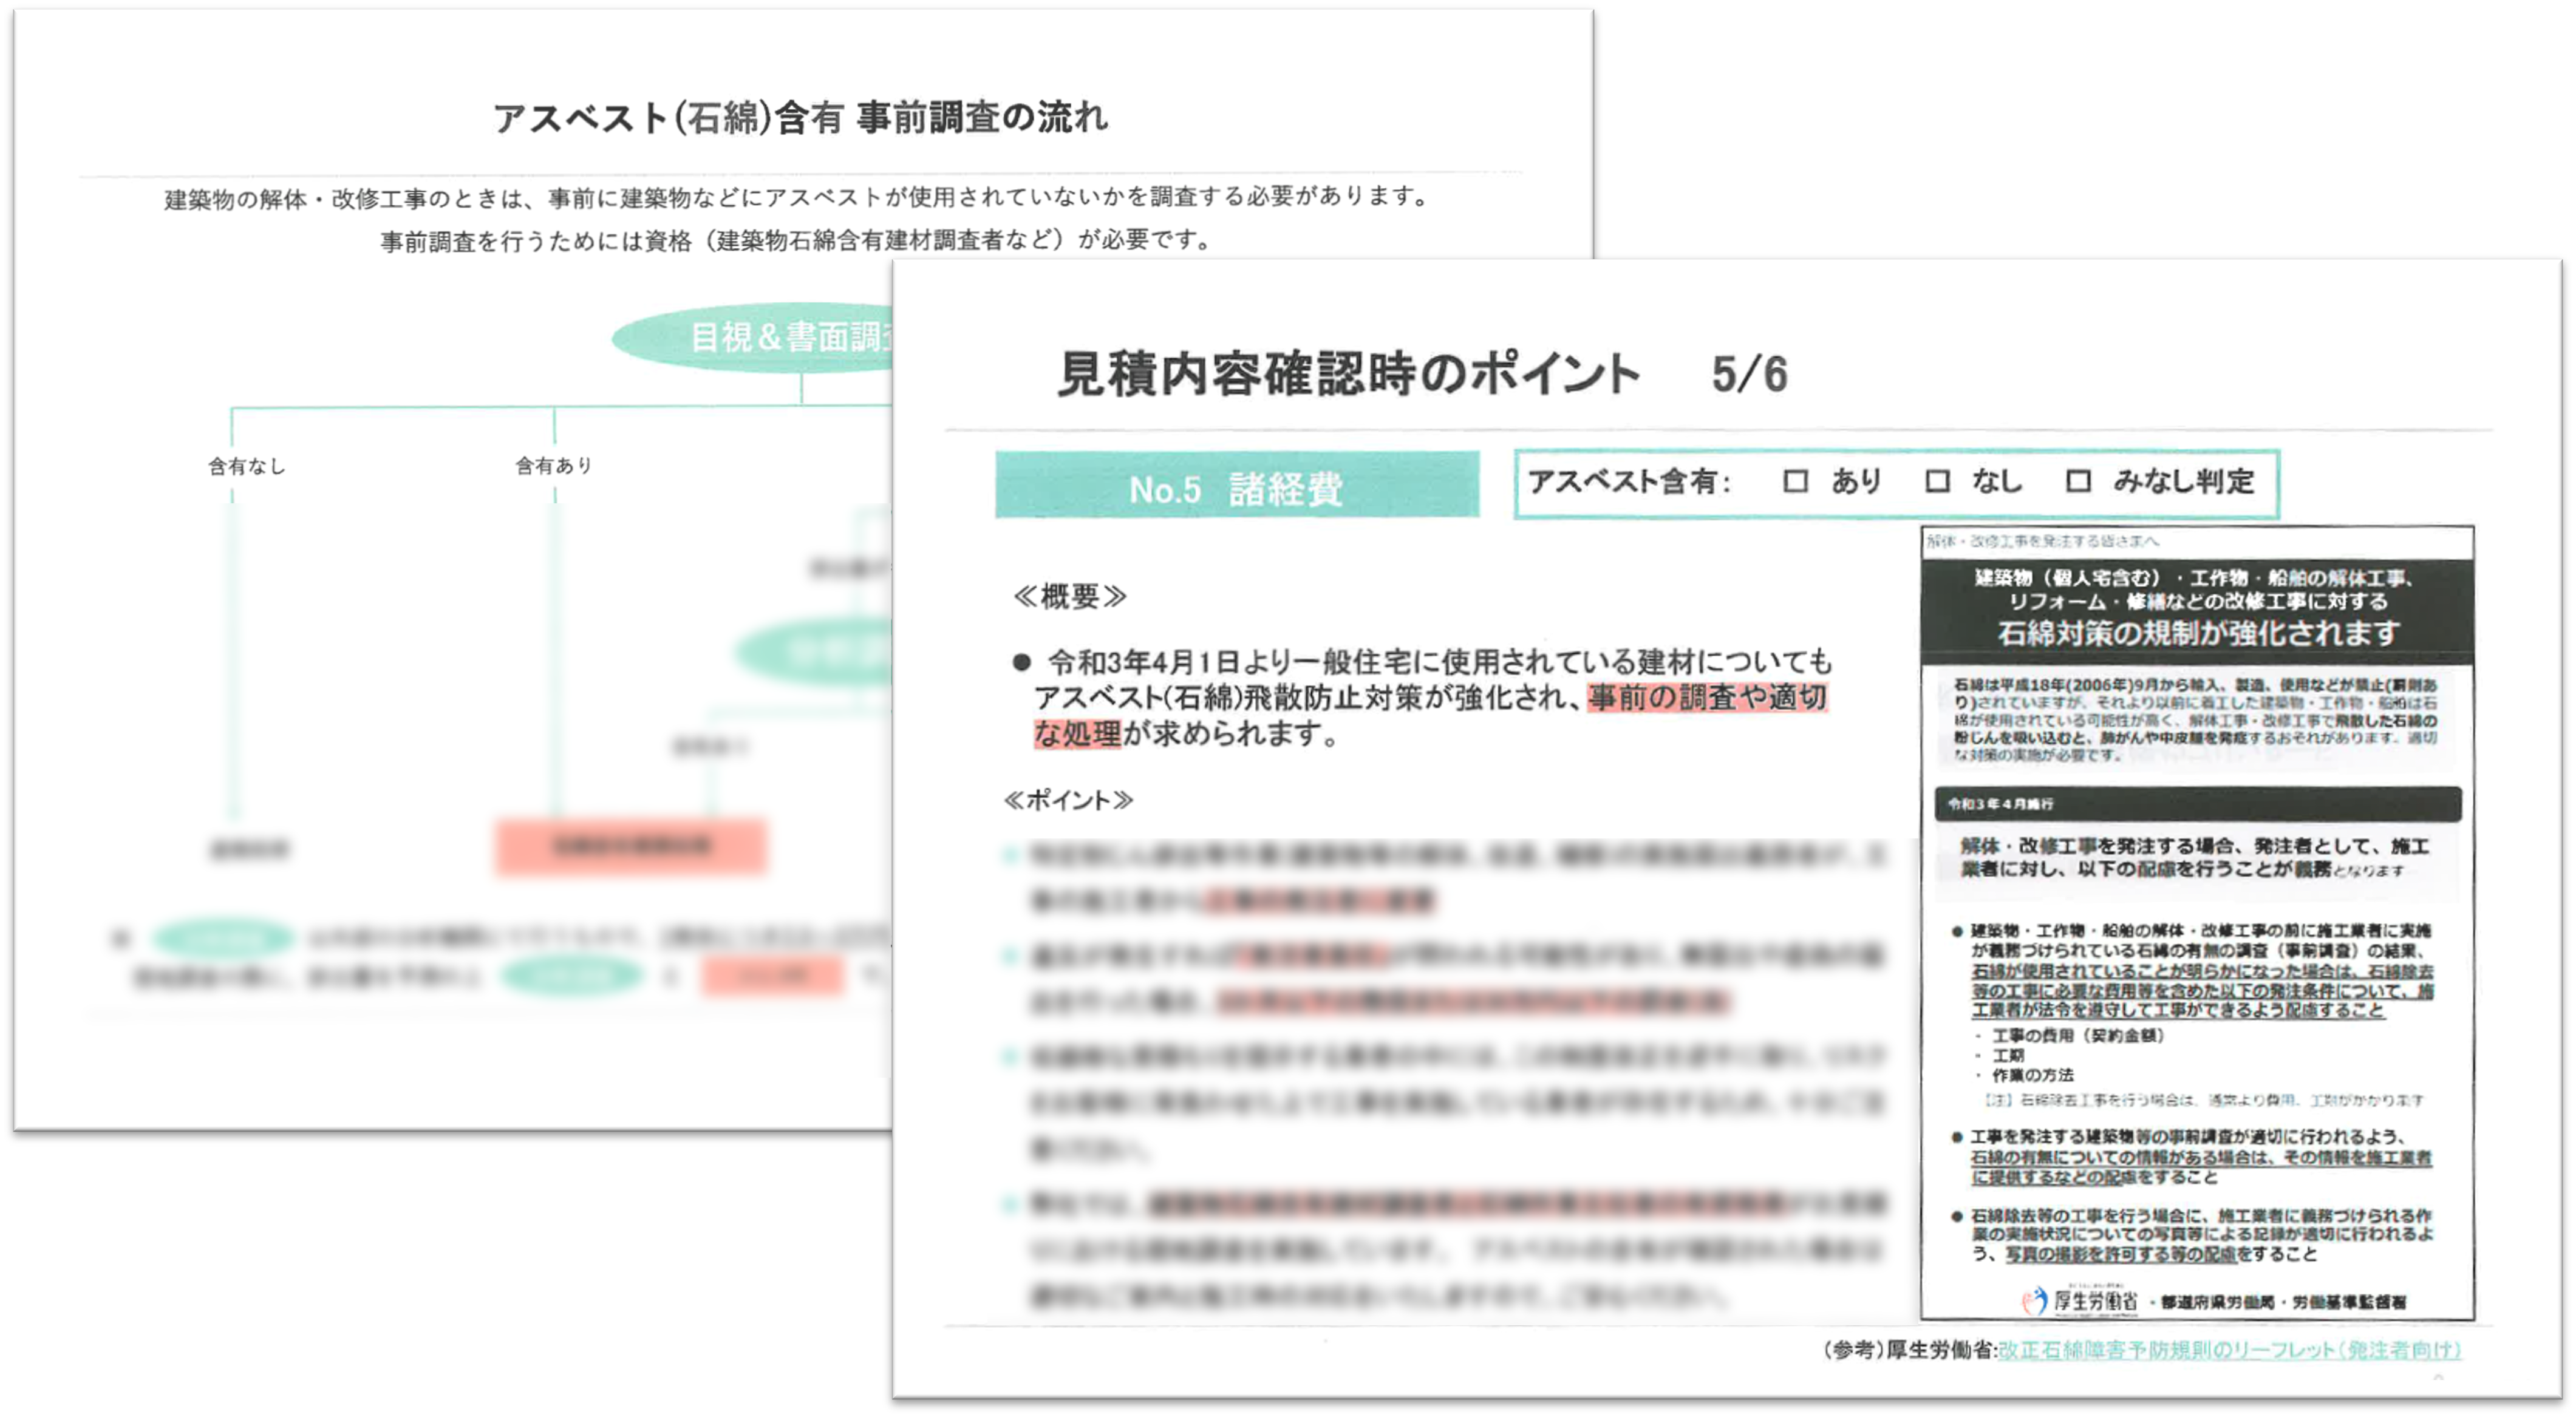
Task: Click the 見積内容確認時のポイント slide title
Action: click(x=1348, y=374)
